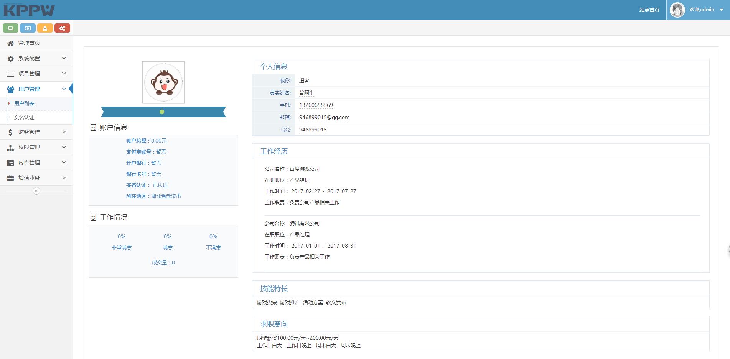Image resolution: width=730 pixels, height=359 pixels.
Task: Click the phone number 13260658569
Action: (x=316, y=105)
